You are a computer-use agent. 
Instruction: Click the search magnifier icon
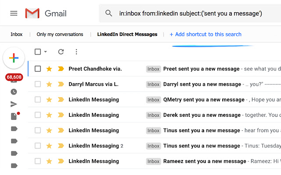(x=108, y=14)
